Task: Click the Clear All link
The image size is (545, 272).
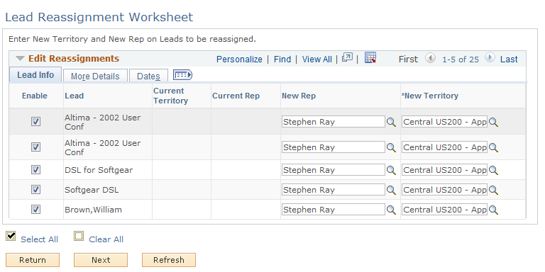Action: coord(106,239)
